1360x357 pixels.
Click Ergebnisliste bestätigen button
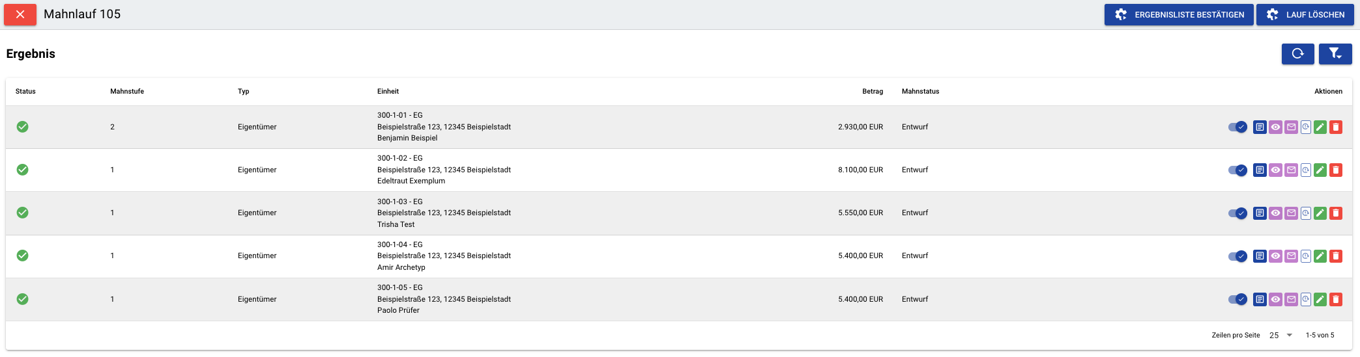click(1179, 15)
